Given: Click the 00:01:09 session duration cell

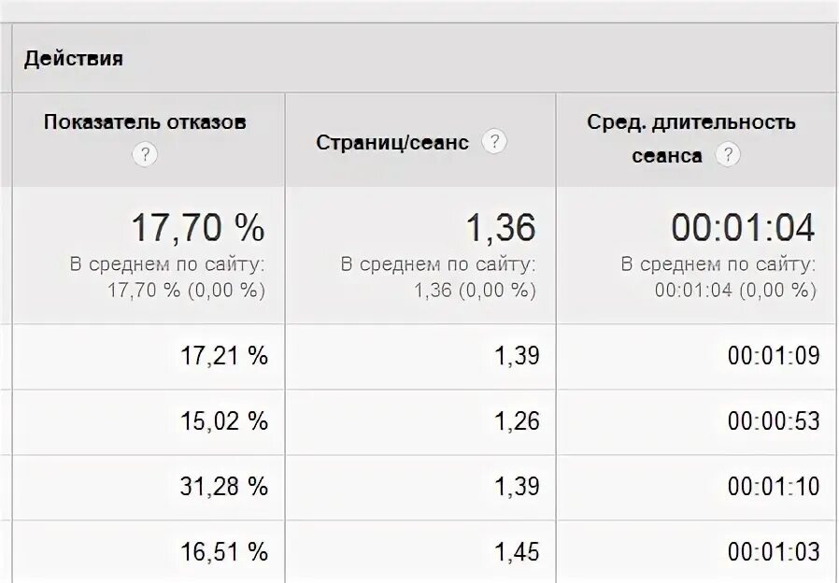Looking at the screenshot, I should click(774, 356).
